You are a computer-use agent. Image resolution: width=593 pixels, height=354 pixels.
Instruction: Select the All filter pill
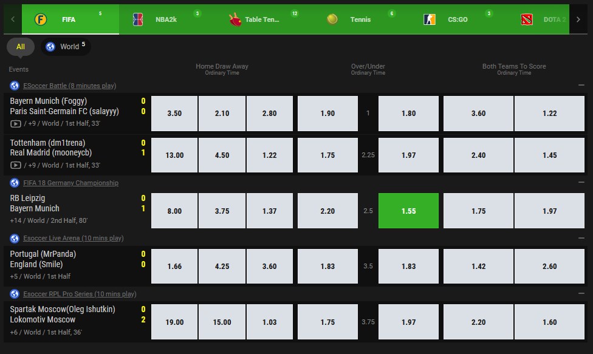coord(21,47)
